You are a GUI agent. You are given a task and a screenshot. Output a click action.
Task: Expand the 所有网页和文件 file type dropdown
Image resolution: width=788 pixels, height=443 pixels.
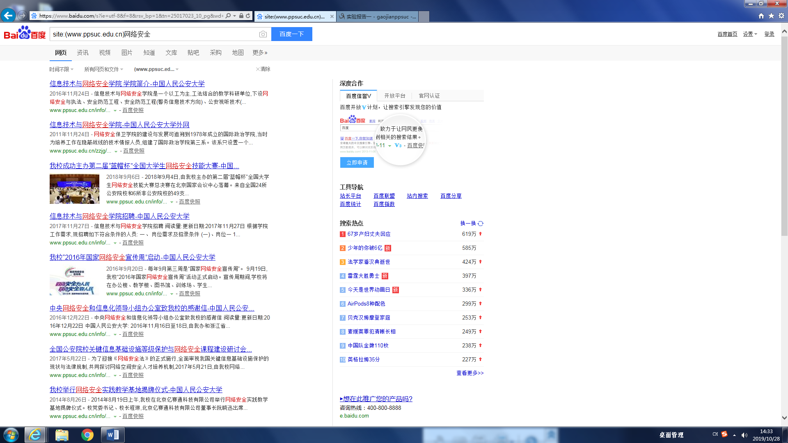point(103,69)
